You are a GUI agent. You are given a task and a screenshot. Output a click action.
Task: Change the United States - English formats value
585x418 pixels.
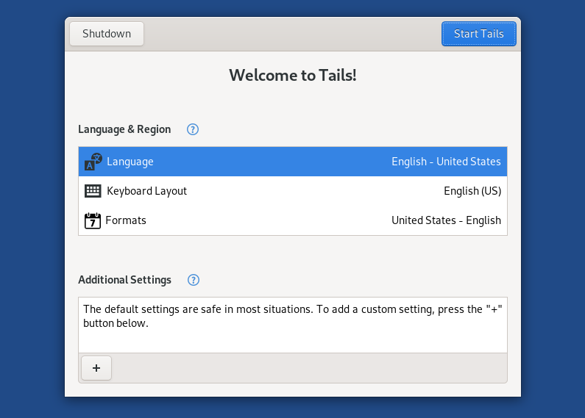[446, 220]
